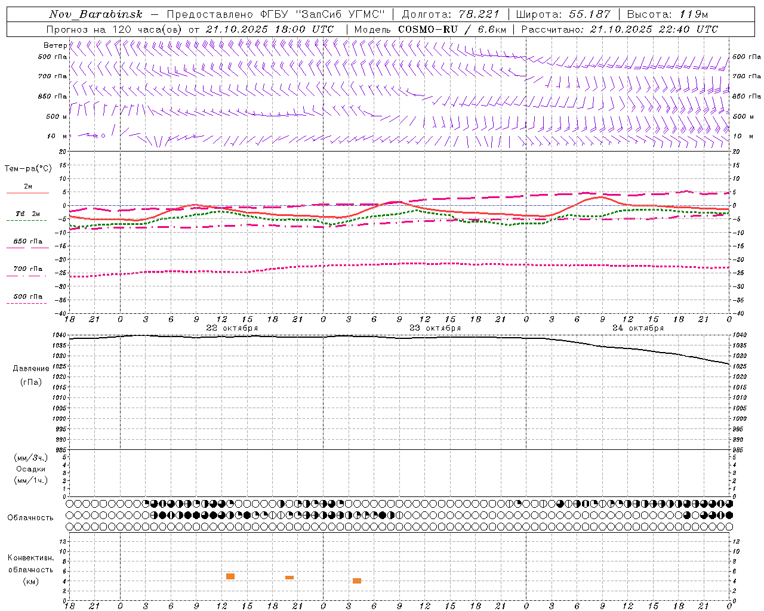Click the '(мм/3ч.)' precipitation unit label
The image size is (764, 611).
click(x=31, y=458)
